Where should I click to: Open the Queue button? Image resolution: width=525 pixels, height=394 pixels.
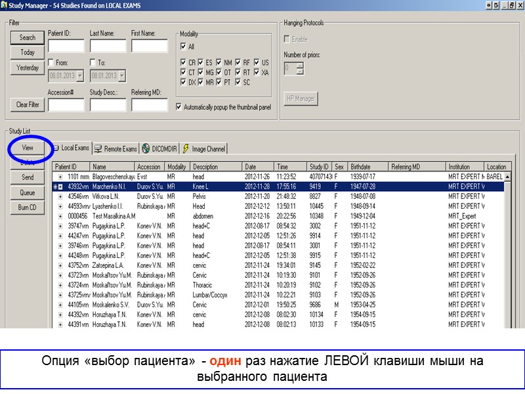(x=28, y=192)
